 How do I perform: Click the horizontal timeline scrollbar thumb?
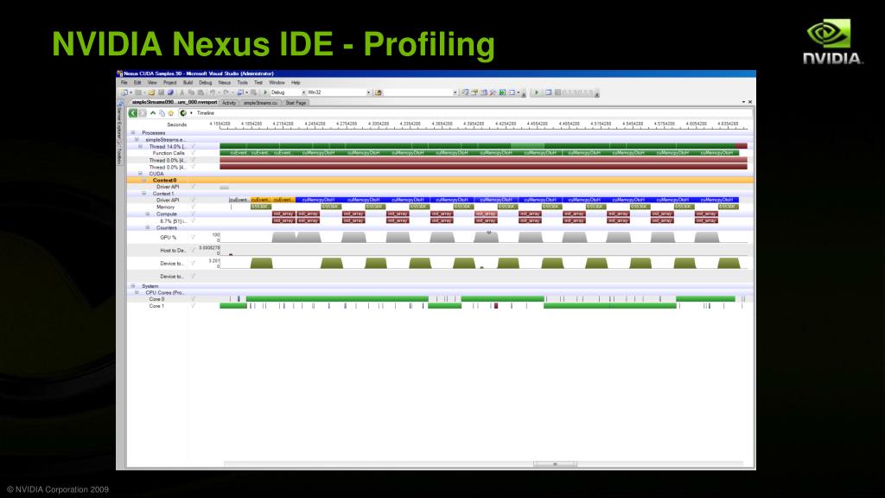[x=556, y=464]
